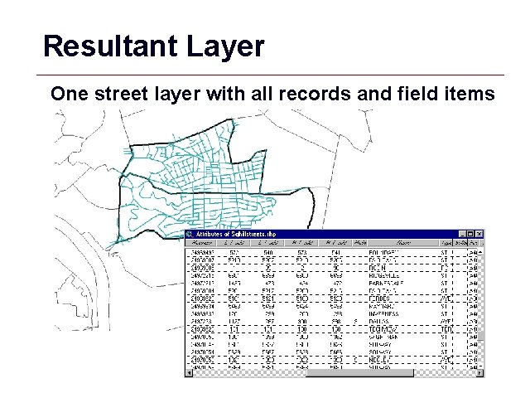This screenshot has height=398, width=530.
Task: Click the horizontal scrollbar thumb in the table
Action: (x=359, y=373)
